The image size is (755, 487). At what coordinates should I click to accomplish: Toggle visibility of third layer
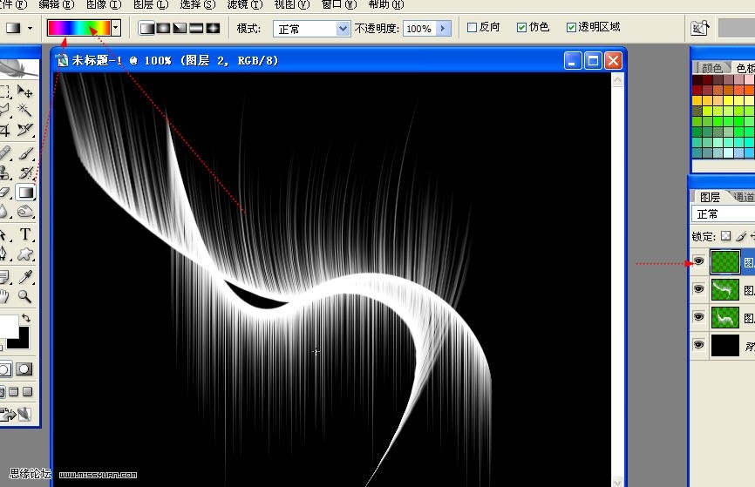coord(698,316)
